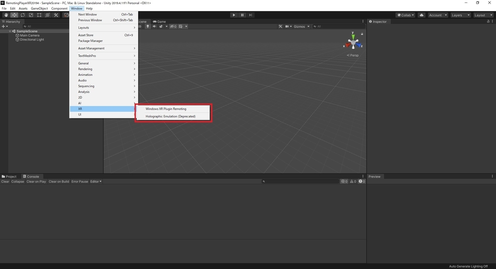496x269 pixels.
Task: Click the console search field
Action: [x=300, y=181]
